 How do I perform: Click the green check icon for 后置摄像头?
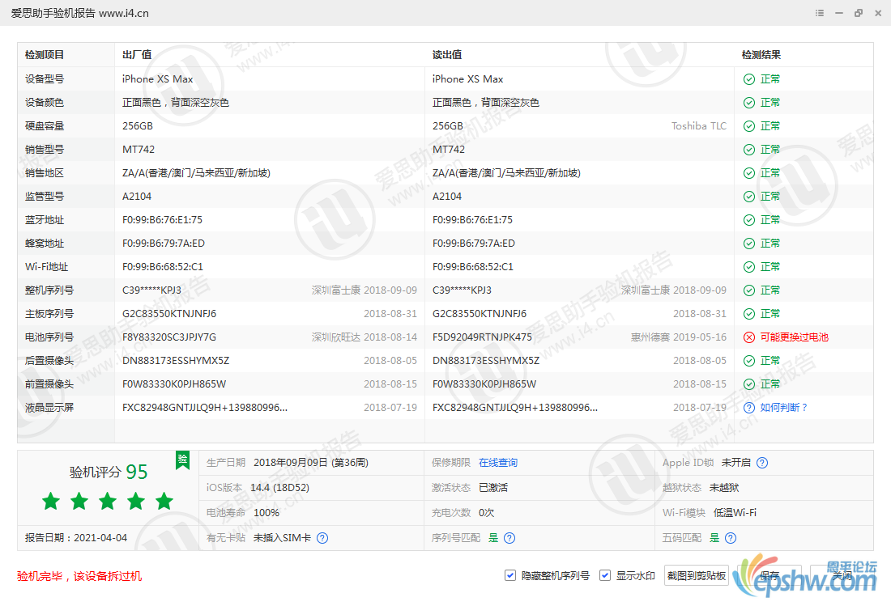(x=749, y=361)
